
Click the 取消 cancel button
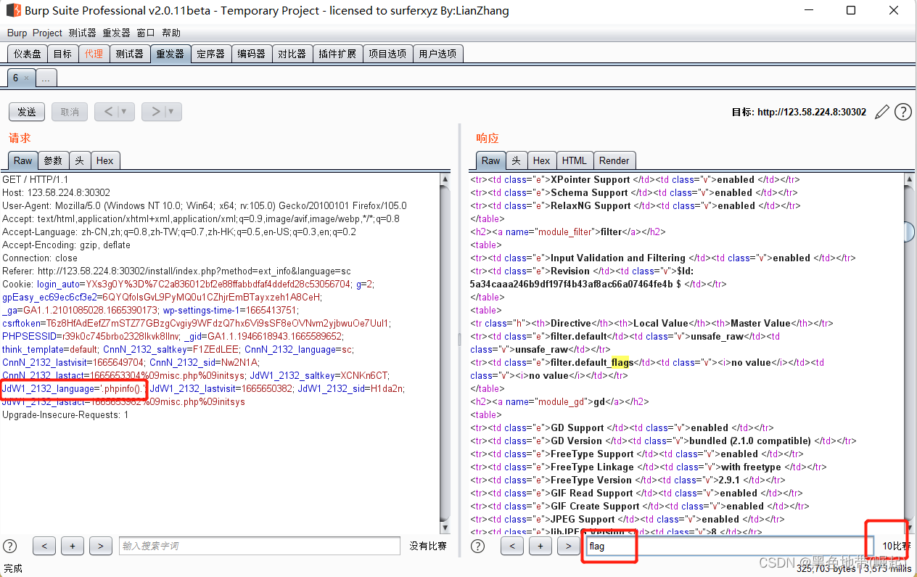coord(69,111)
